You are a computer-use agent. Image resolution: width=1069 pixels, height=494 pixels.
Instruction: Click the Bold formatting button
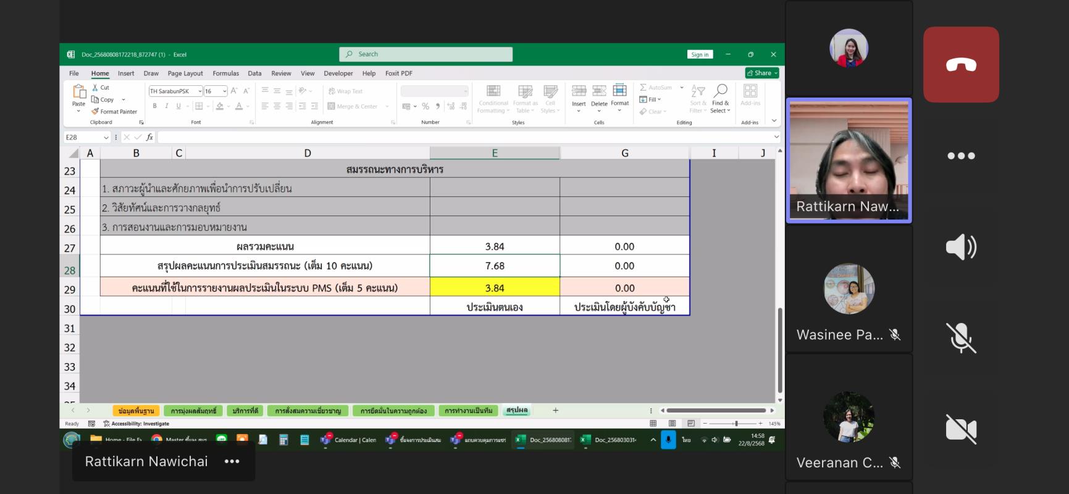pyautogui.click(x=154, y=106)
